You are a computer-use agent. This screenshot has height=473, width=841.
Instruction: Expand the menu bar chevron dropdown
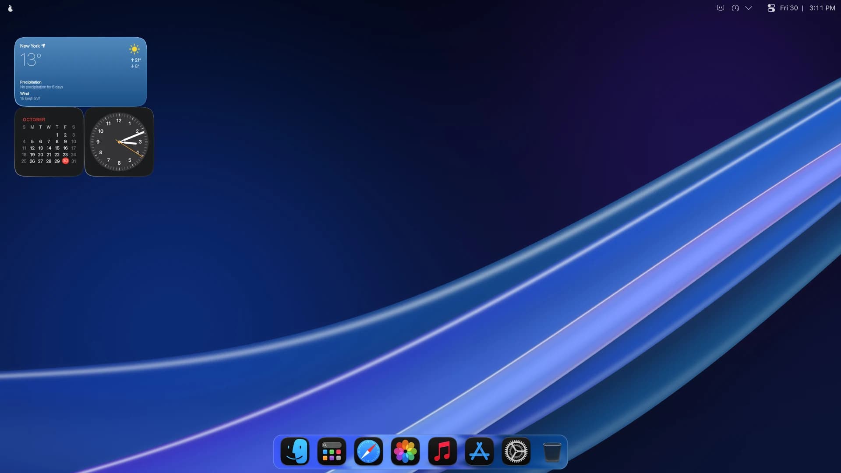(749, 8)
